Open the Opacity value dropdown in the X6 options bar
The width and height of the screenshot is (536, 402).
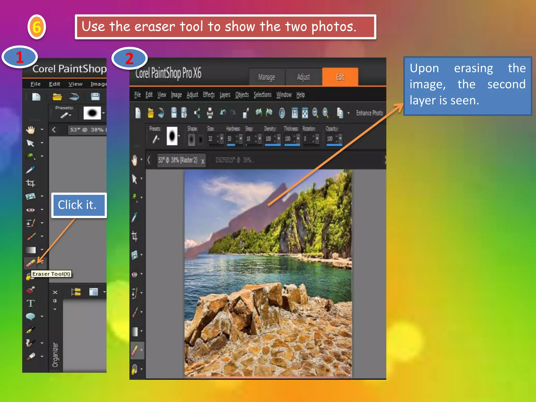[x=340, y=139]
